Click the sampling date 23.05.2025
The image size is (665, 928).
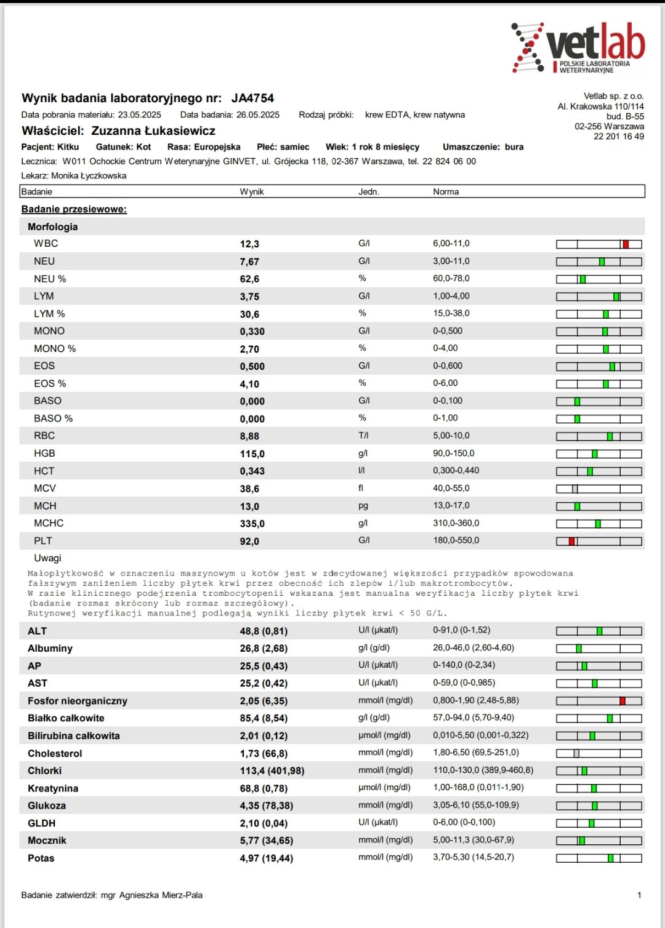pos(140,115)
